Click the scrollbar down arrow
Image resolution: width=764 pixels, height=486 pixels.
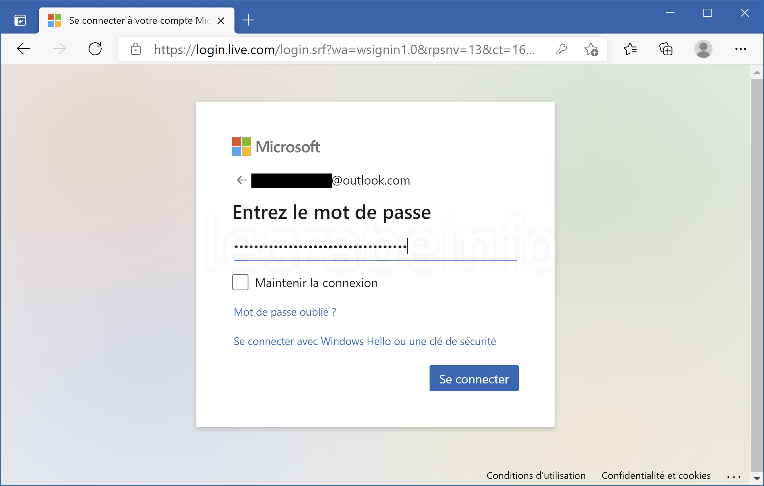(x=757, y=479)
